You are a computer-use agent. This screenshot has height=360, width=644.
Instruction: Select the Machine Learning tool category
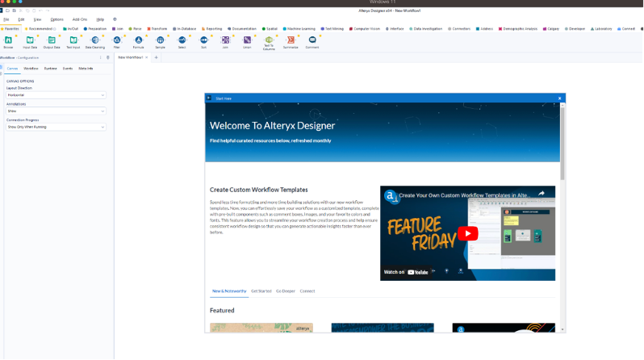click(x=299, y=29)
